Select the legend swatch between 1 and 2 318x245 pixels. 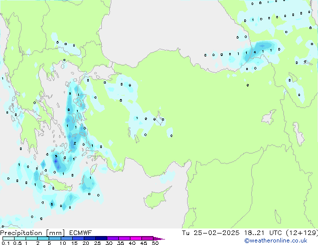[x=32, y=238]
